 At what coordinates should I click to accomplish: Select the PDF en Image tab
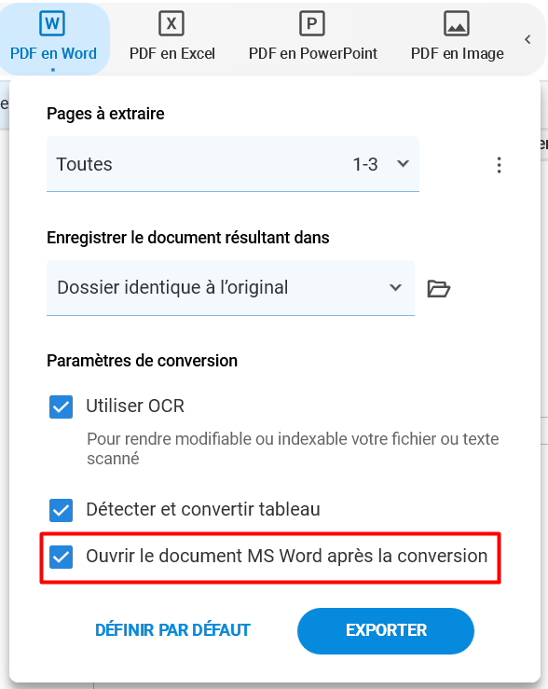[457, 53]
